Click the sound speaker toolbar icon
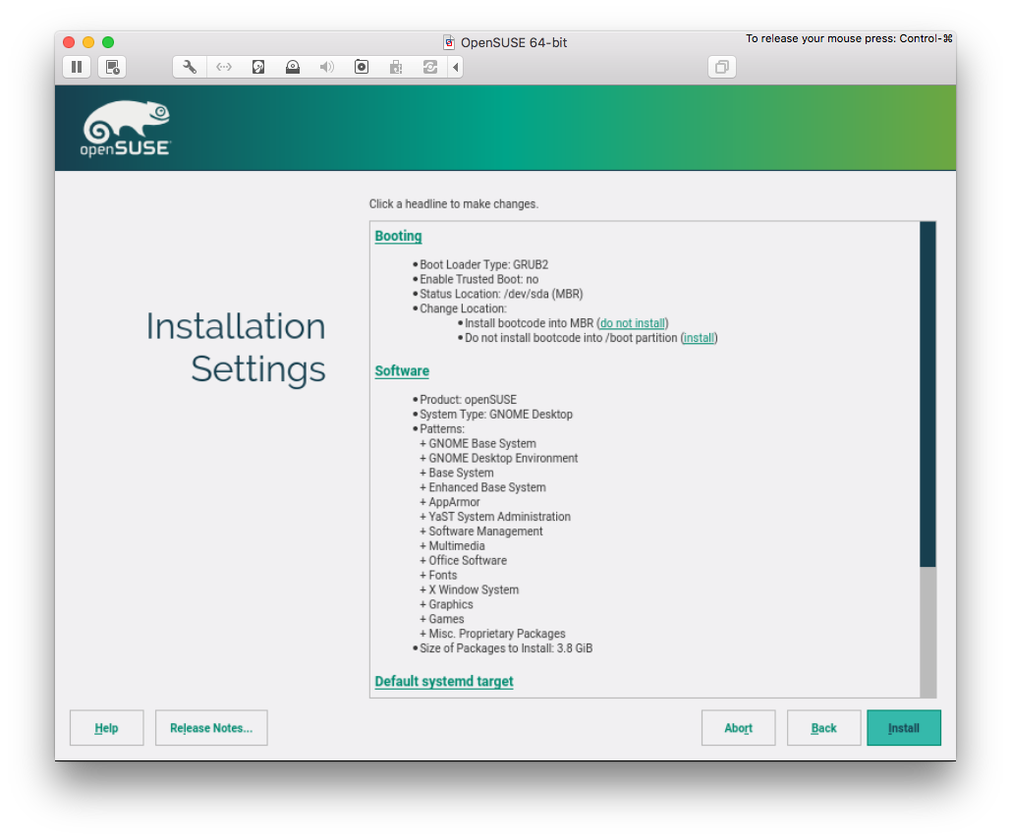Image resolution: width=1011 pixels, height=840 pixels. click(x=327, y=67)
